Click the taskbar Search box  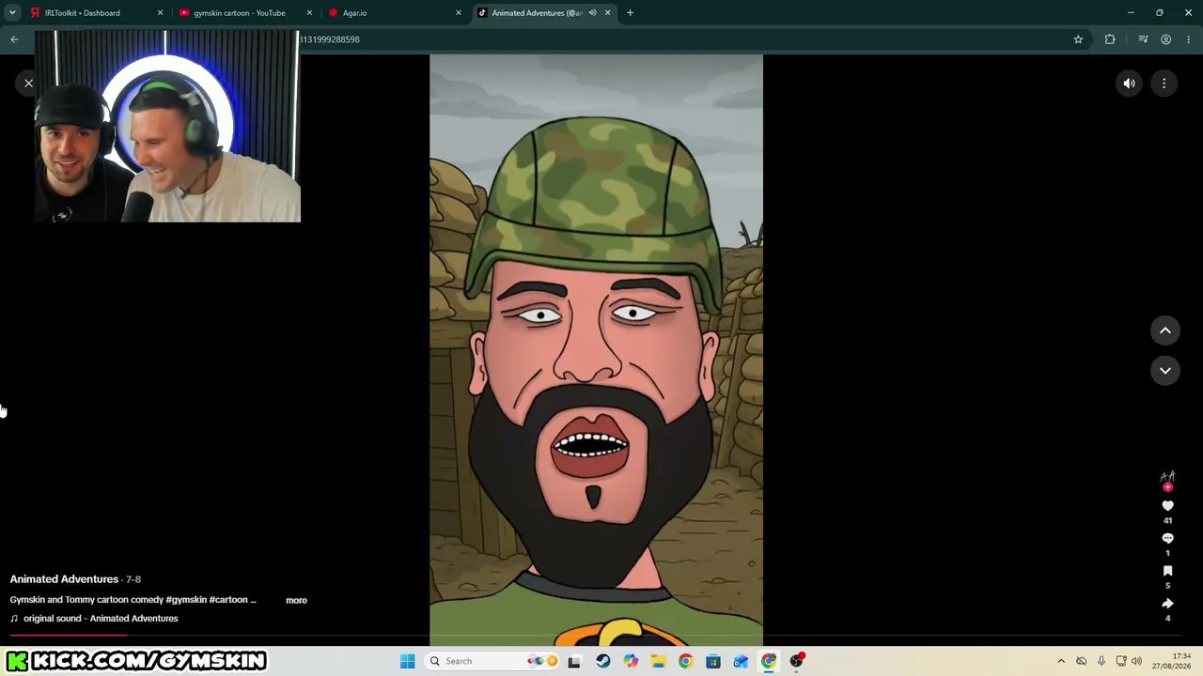coord(492,661)
